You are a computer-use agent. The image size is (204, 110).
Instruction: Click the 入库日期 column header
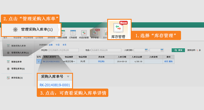point(122,57)
